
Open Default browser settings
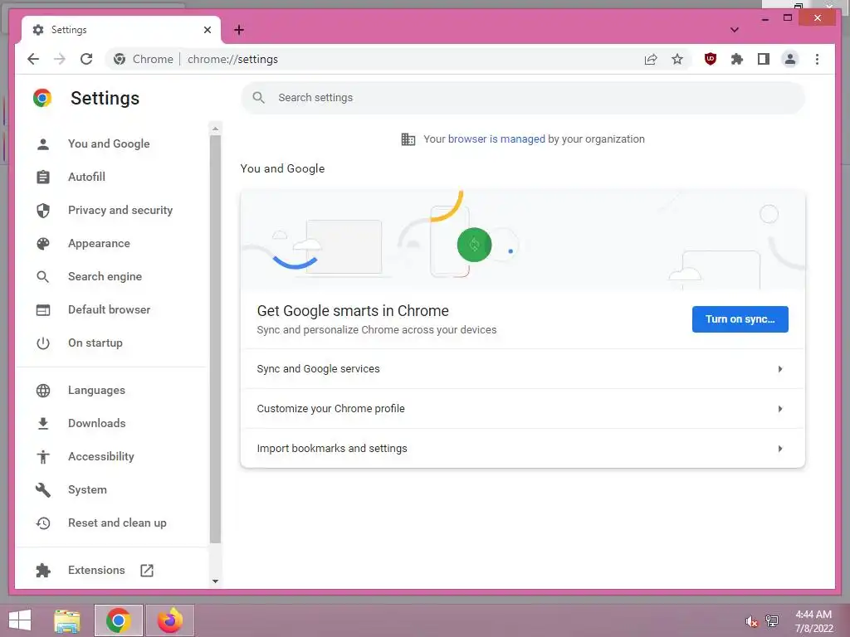coord(109,309)
